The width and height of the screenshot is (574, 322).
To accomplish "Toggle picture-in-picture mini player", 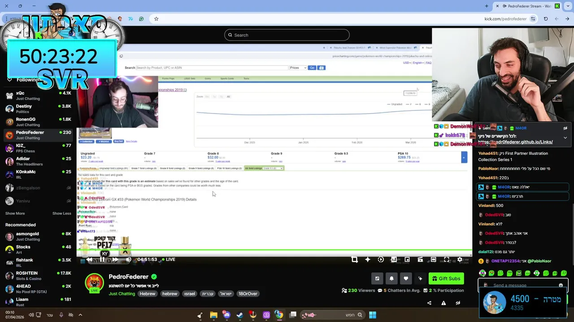I will pyautogui.click(x=407, y=259).
